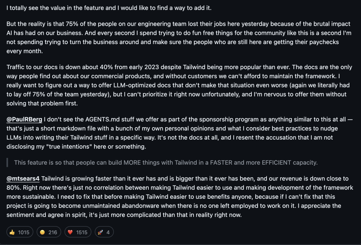Click the vertical bar of the blockquote
Screen dimensions: 361x245
point(7,163)
